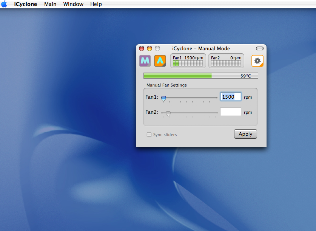Viewport: 316px width, 231px height.
Task: Click the Fan2 slider handle
Action: click(168, 113)
